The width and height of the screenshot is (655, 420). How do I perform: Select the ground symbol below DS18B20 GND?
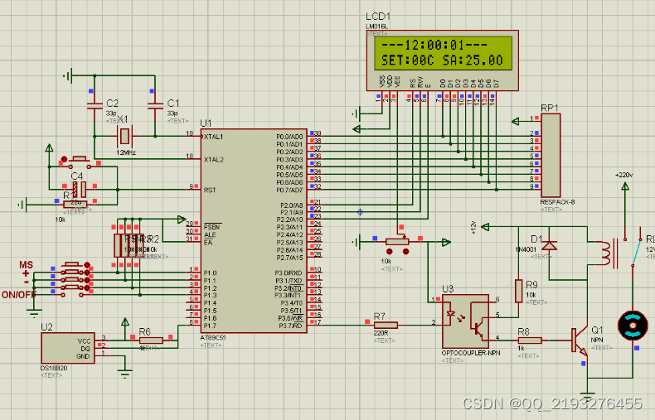pyautogui.click(x=125, y=372)
